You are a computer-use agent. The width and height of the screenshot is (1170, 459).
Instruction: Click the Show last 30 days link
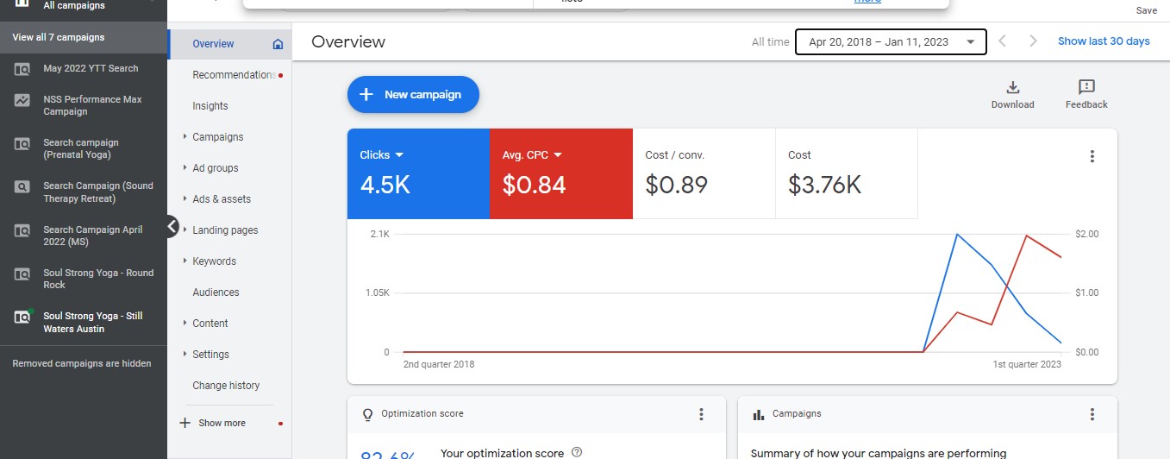point(1104,41)
